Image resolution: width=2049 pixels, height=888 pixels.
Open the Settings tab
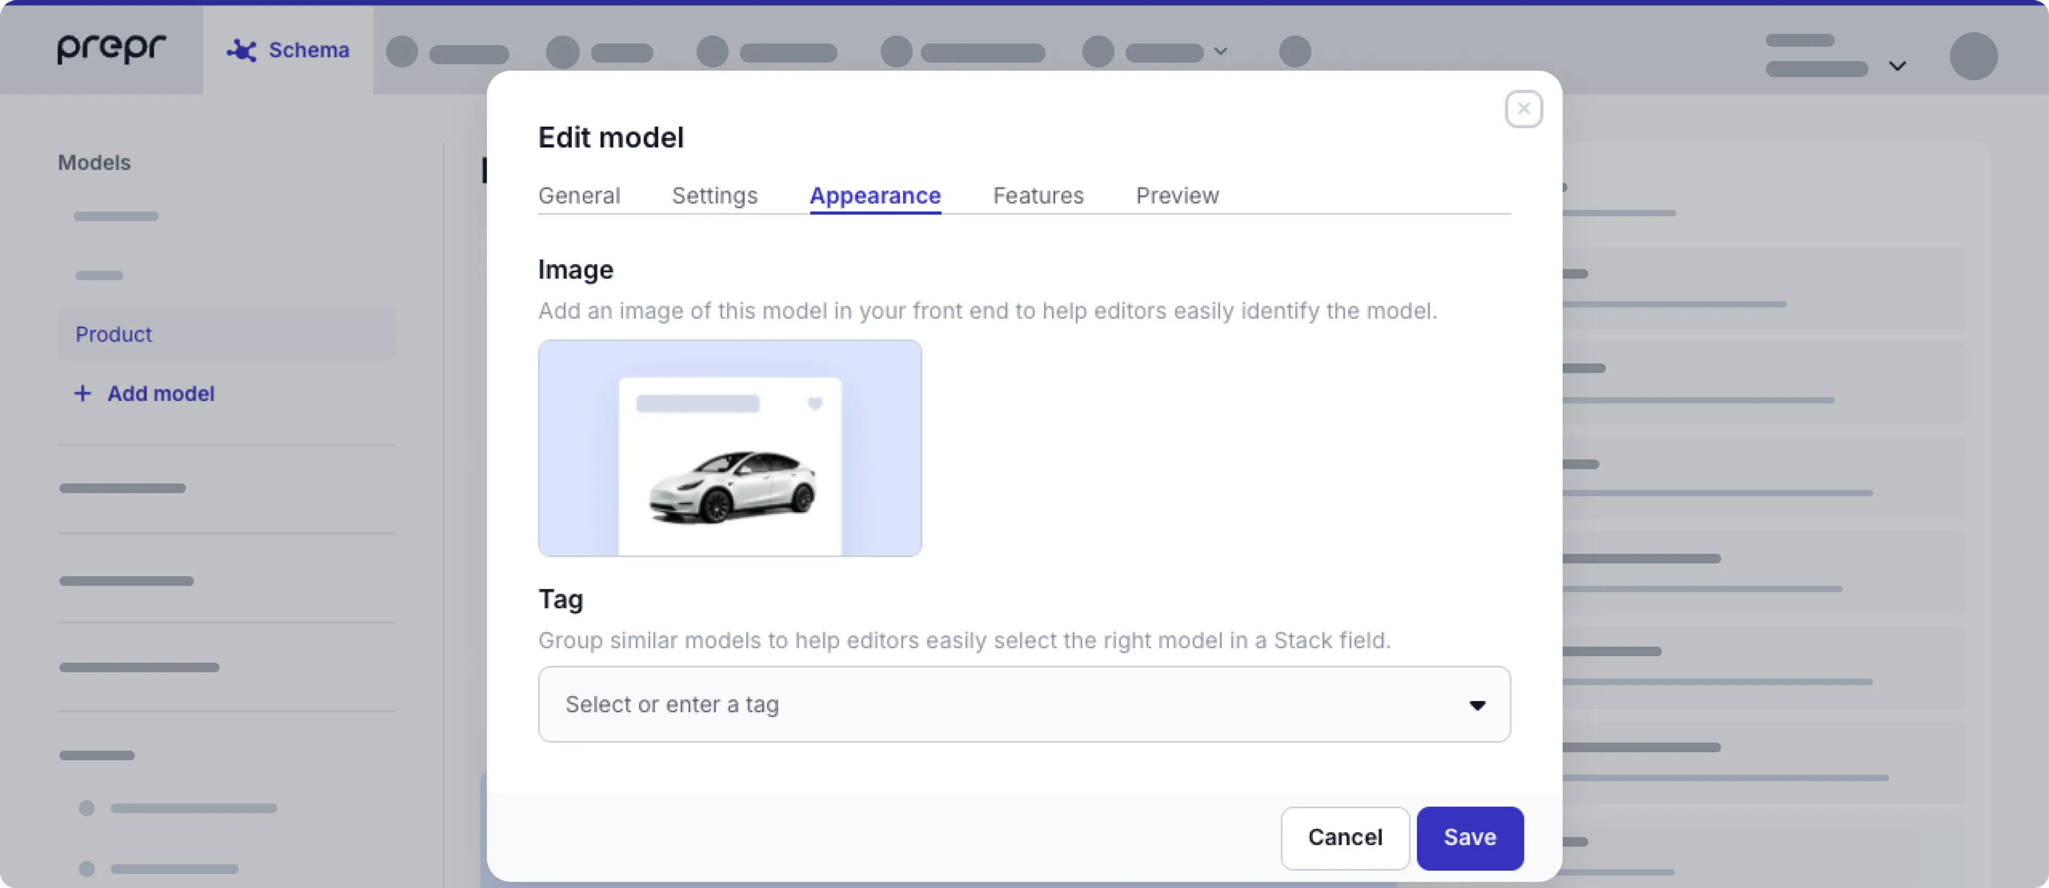pos(714,196)
